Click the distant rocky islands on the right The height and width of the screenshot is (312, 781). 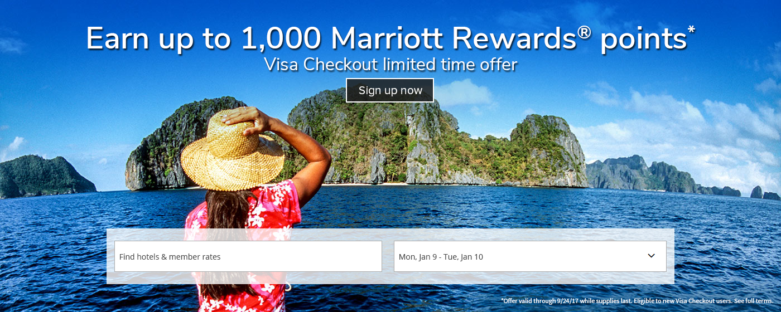pos(669,175)
